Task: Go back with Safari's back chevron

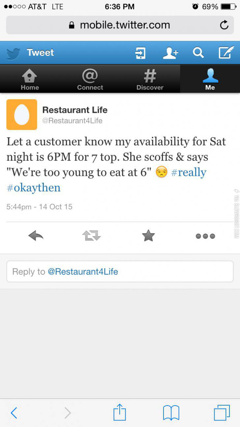Action: click(x=14, y=412)
